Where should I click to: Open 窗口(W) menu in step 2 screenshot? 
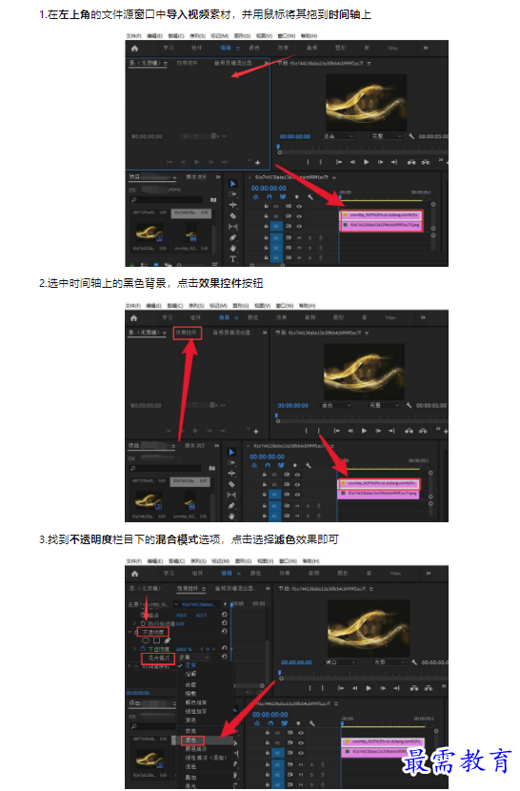click(x=286, y=306)
